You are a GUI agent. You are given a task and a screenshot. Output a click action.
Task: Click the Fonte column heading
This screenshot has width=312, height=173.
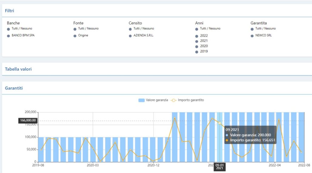click(x=78, y=23)
